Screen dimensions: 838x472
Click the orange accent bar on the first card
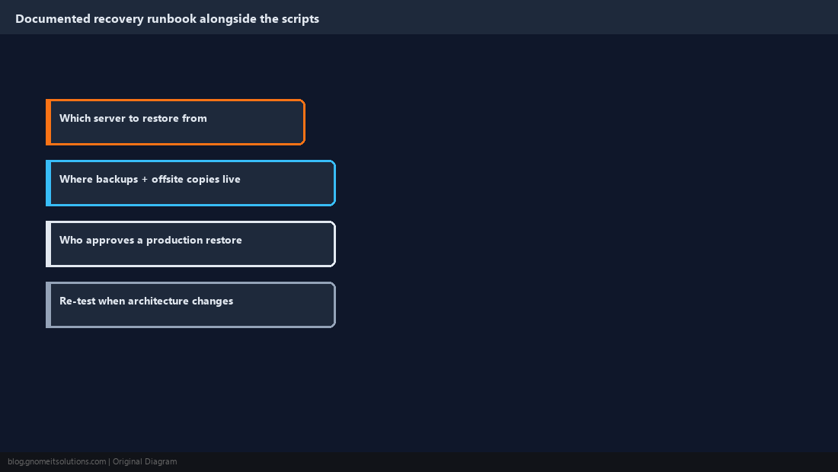[x=49, y=123]
